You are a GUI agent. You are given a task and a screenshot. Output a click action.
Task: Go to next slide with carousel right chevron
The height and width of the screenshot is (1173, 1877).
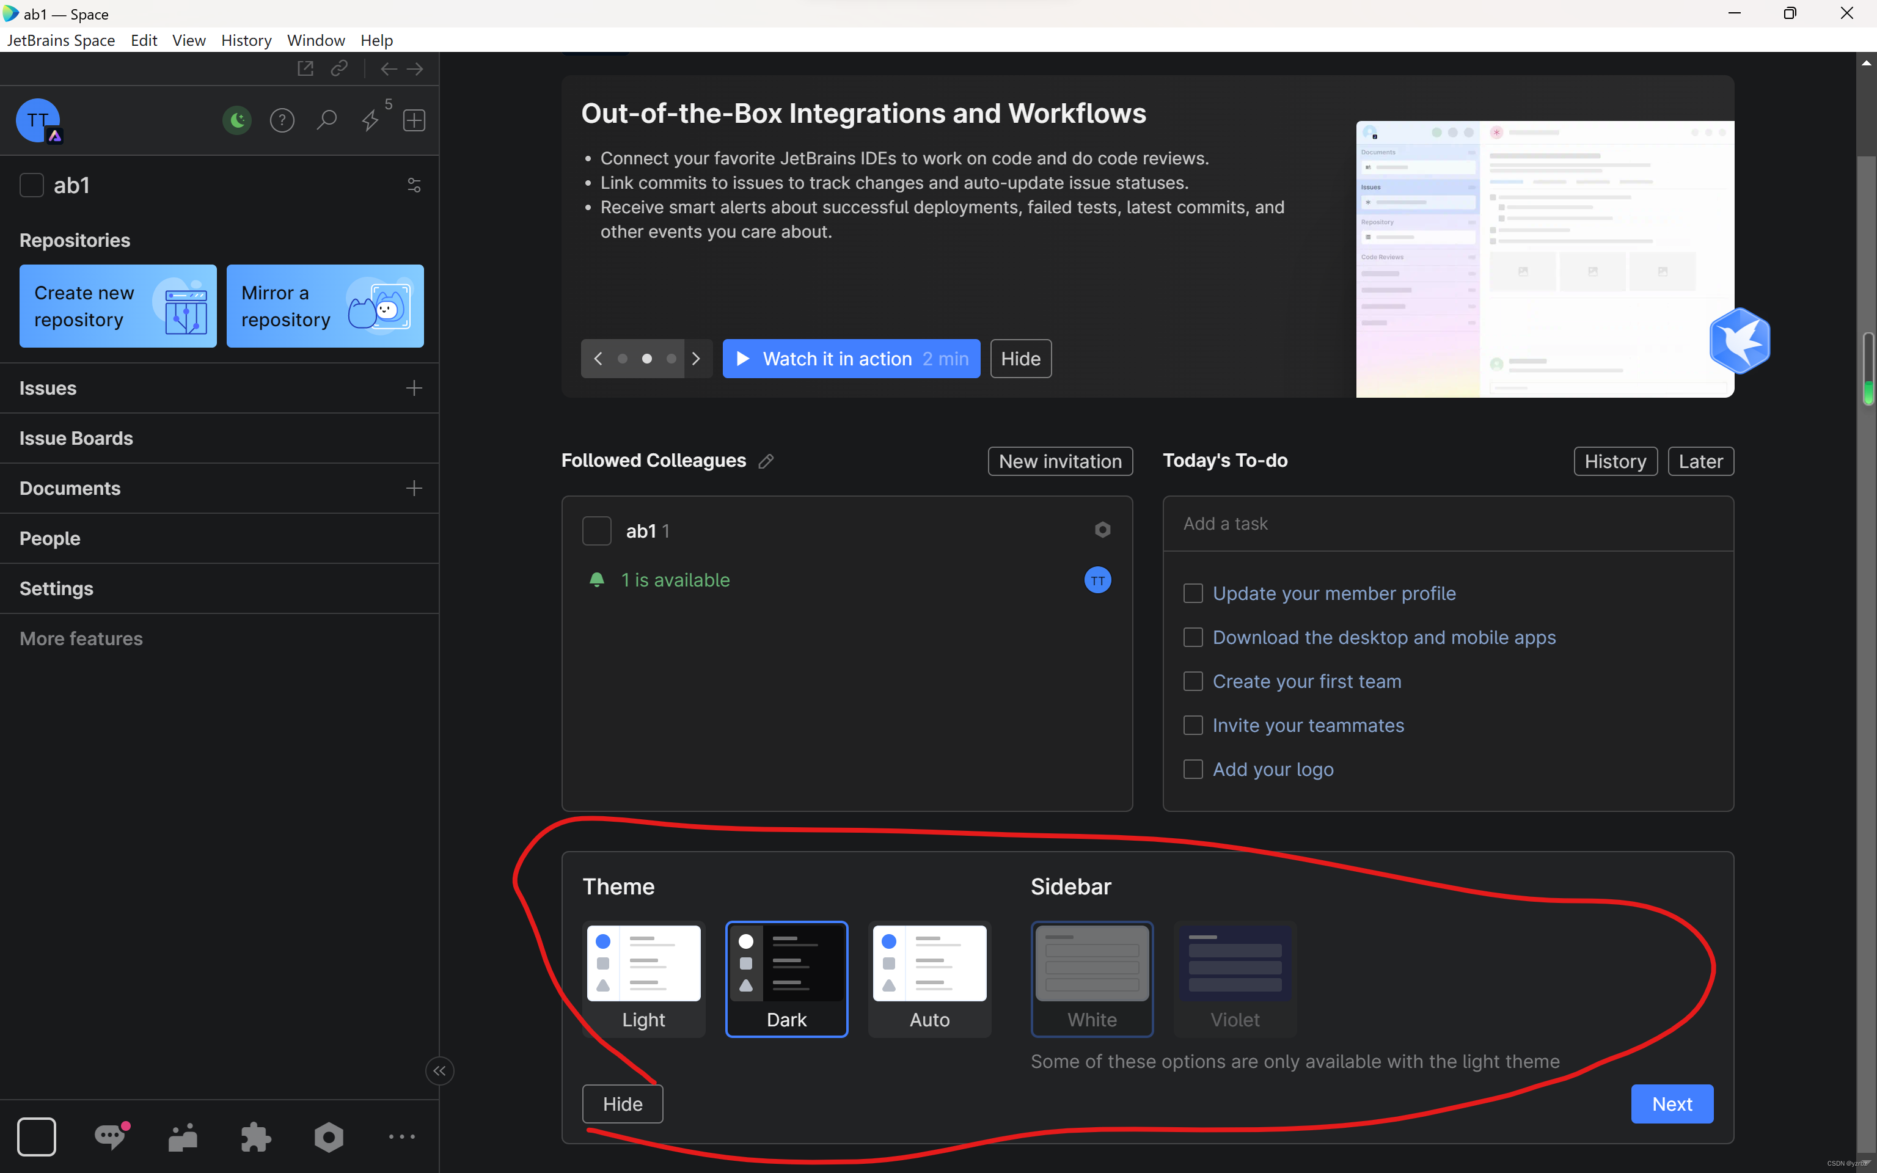pyautogui.click(x=696, y=359)
